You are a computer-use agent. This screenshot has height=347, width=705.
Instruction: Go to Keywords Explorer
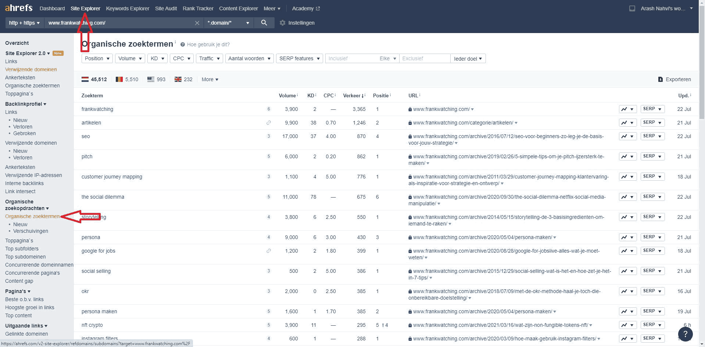128,8
